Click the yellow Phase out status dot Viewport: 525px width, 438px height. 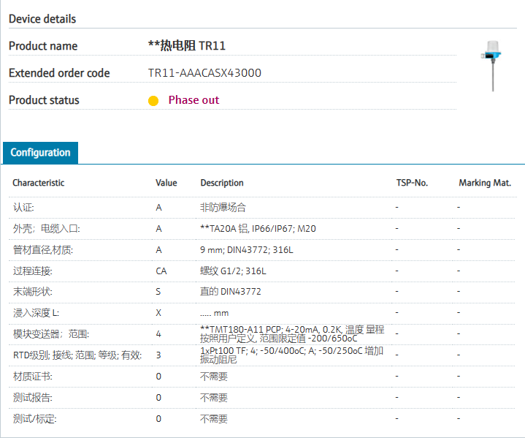tap(153, 101)
